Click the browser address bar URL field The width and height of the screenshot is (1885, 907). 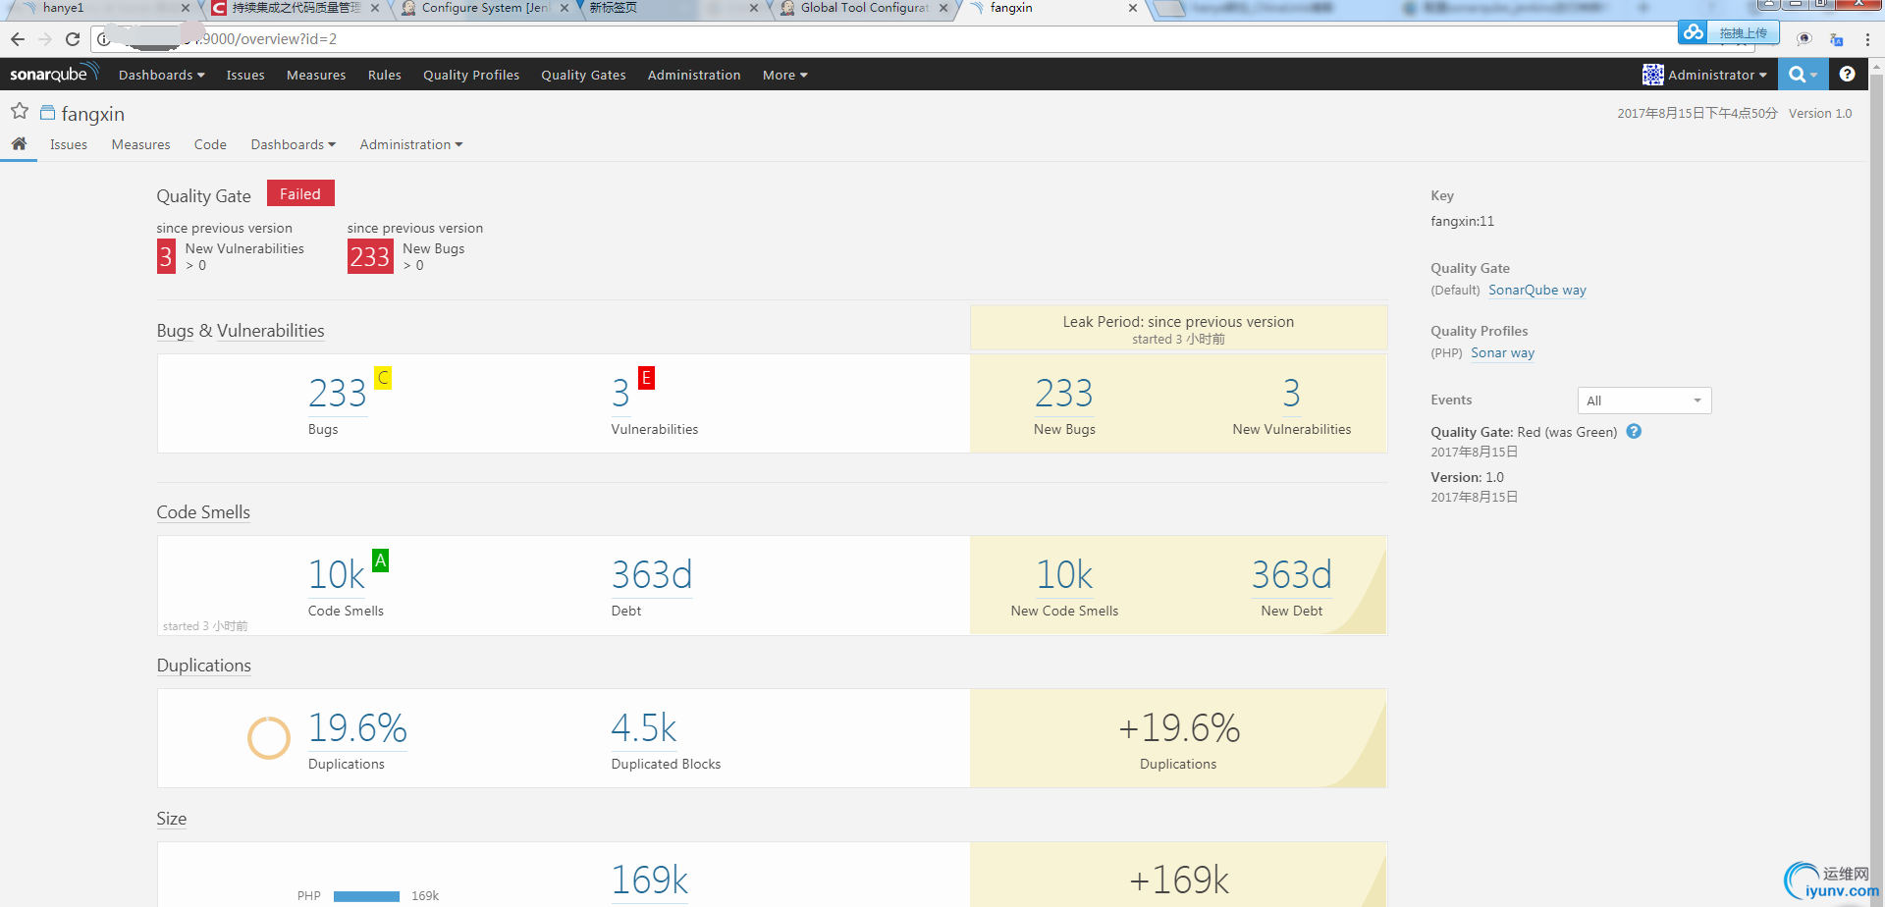point(884,39)
